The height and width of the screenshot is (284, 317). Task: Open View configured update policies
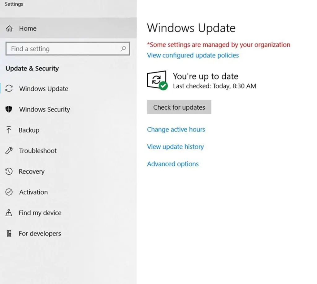(x=193, y=55)
